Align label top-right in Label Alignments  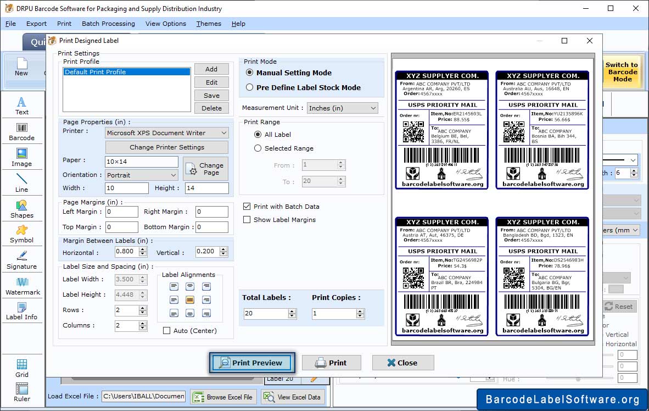coord(206,286)
